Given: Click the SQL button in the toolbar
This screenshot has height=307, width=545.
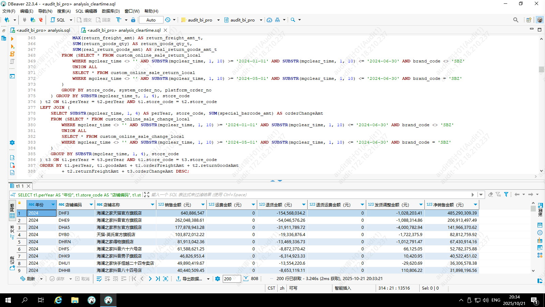Looking at the screenshot, I should (58, 20).
